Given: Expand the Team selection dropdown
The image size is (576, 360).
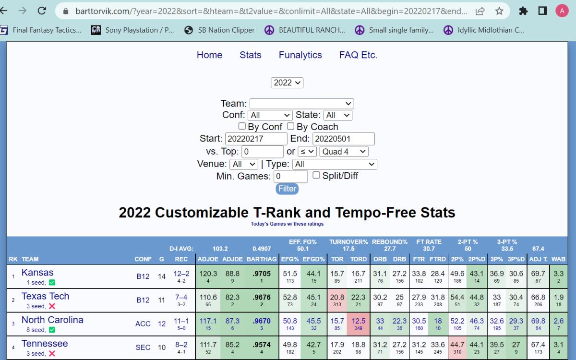Looking at the screenshot, I should pos(301,103).
